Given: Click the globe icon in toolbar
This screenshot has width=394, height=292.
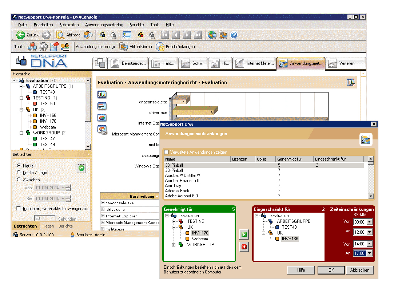Looking at the screenshot, I should coord(212,35).
